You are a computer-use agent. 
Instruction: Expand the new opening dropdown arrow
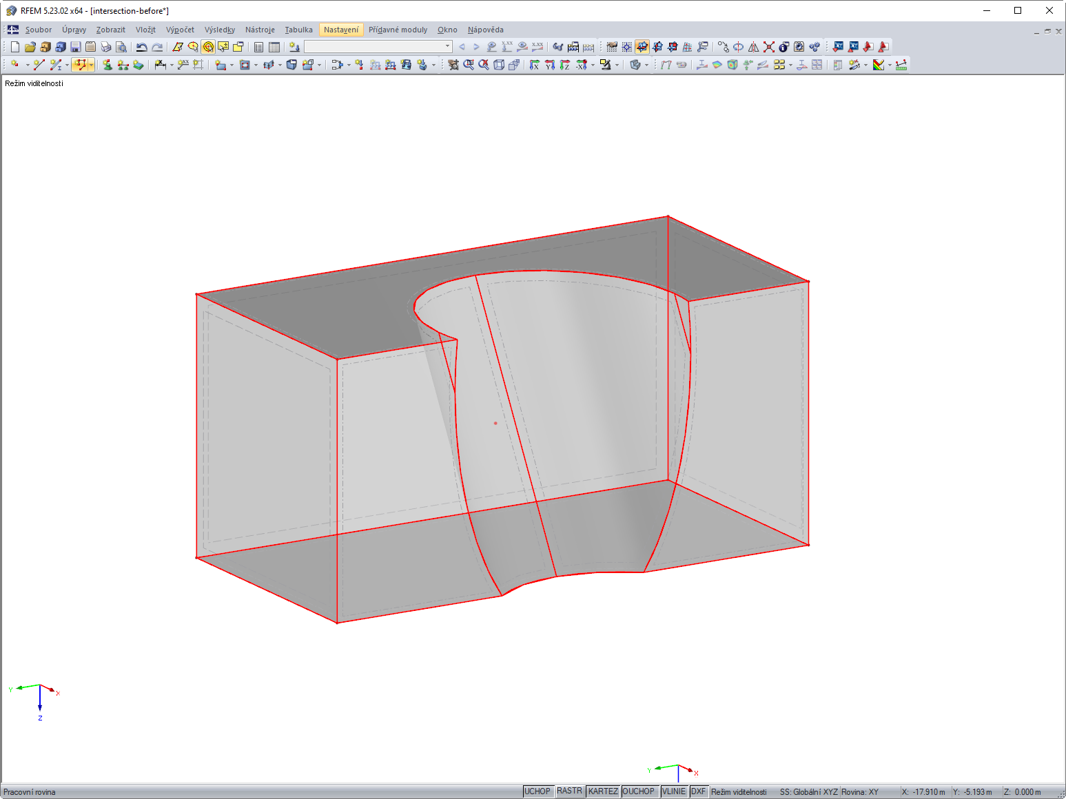point(256,65)
